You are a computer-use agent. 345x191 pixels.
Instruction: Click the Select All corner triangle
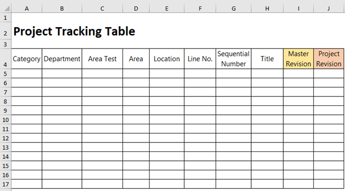(6, 8)
